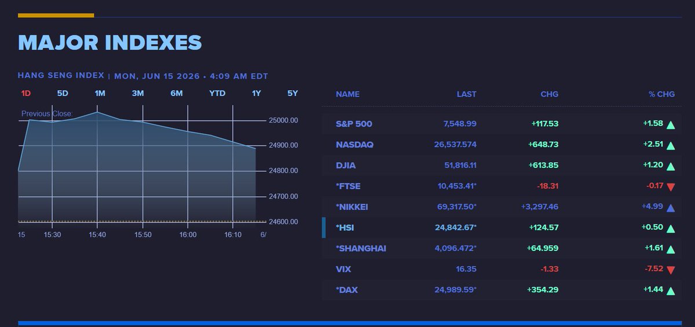The height and width of the screenshot is (327, 695).
Task: Click the CHG column header
Action: tap(550, 94)
